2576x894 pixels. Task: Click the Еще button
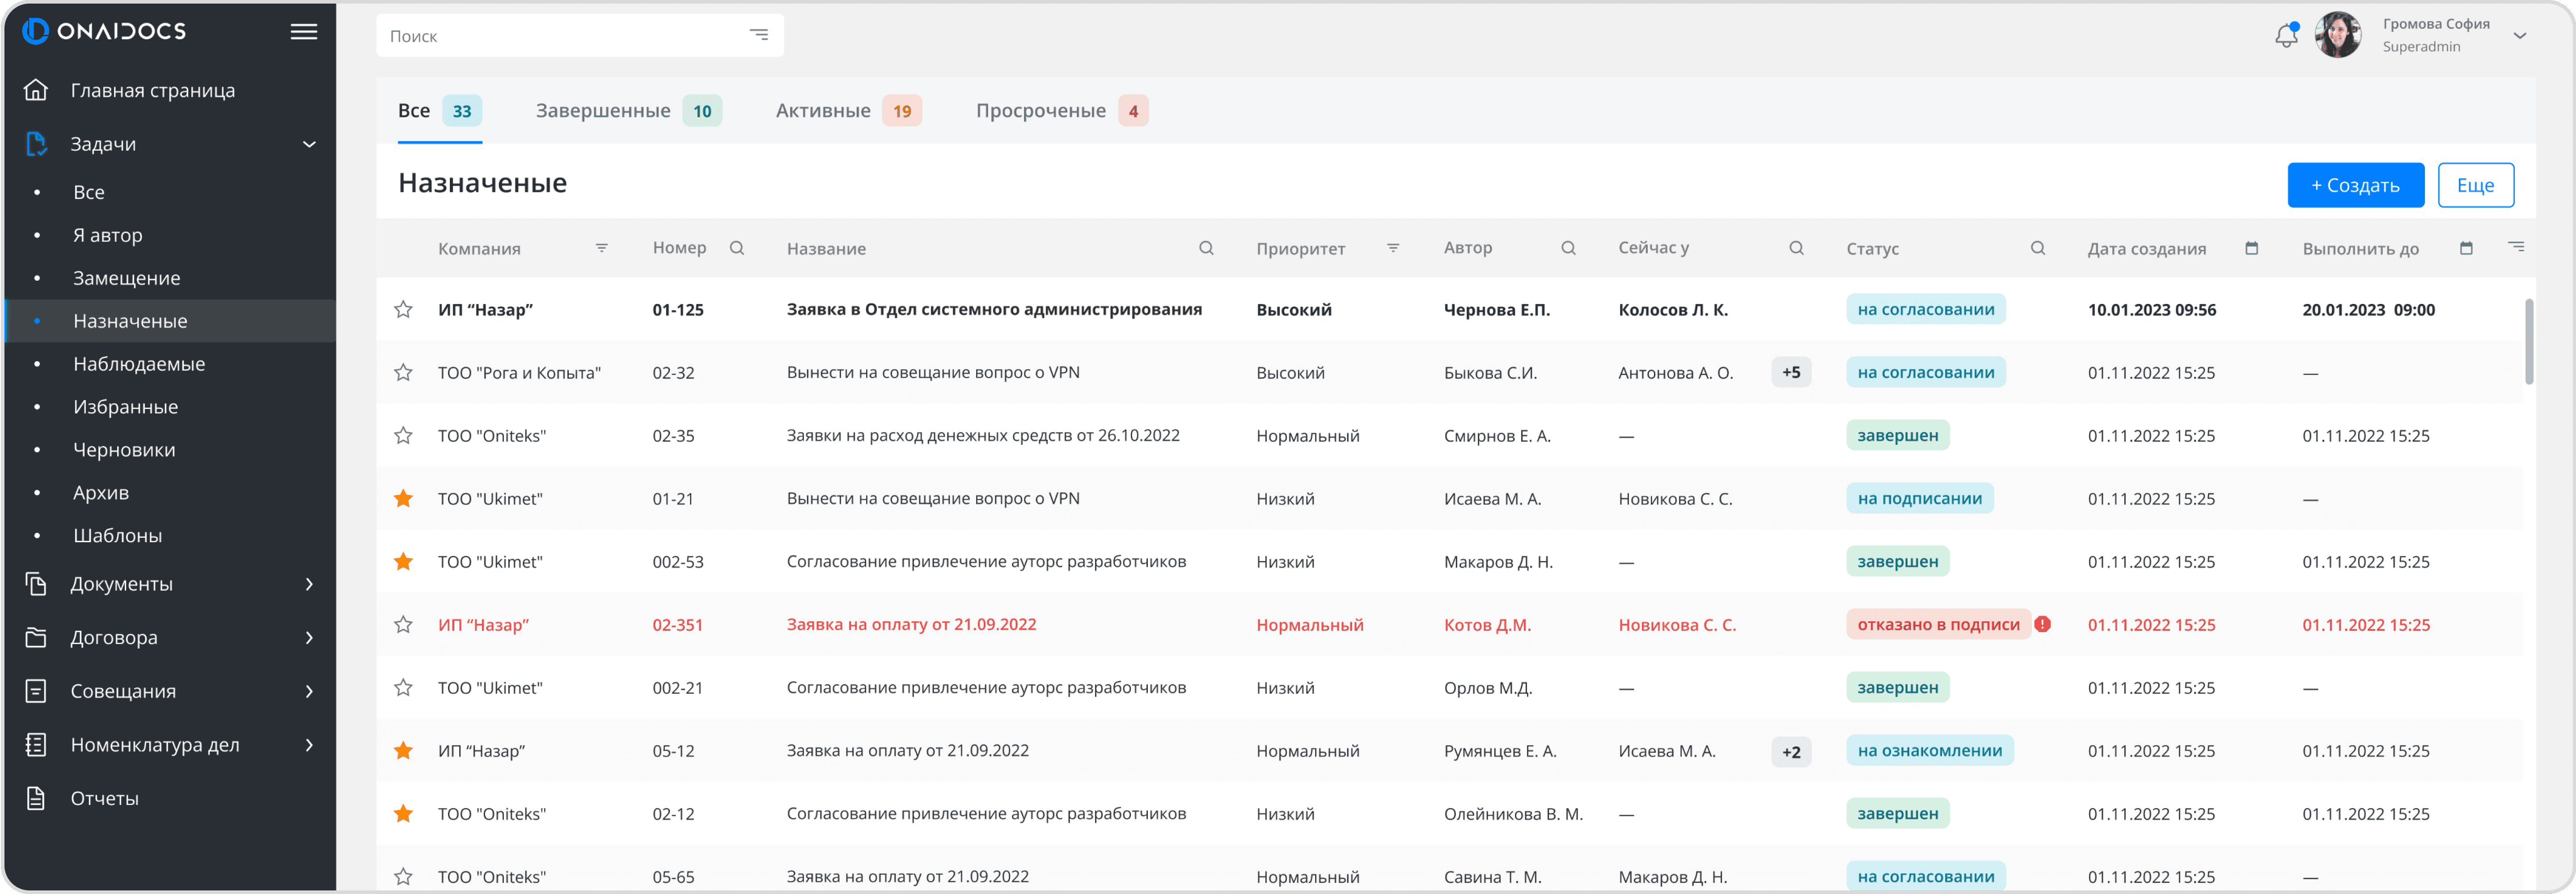click(2475, 185)
